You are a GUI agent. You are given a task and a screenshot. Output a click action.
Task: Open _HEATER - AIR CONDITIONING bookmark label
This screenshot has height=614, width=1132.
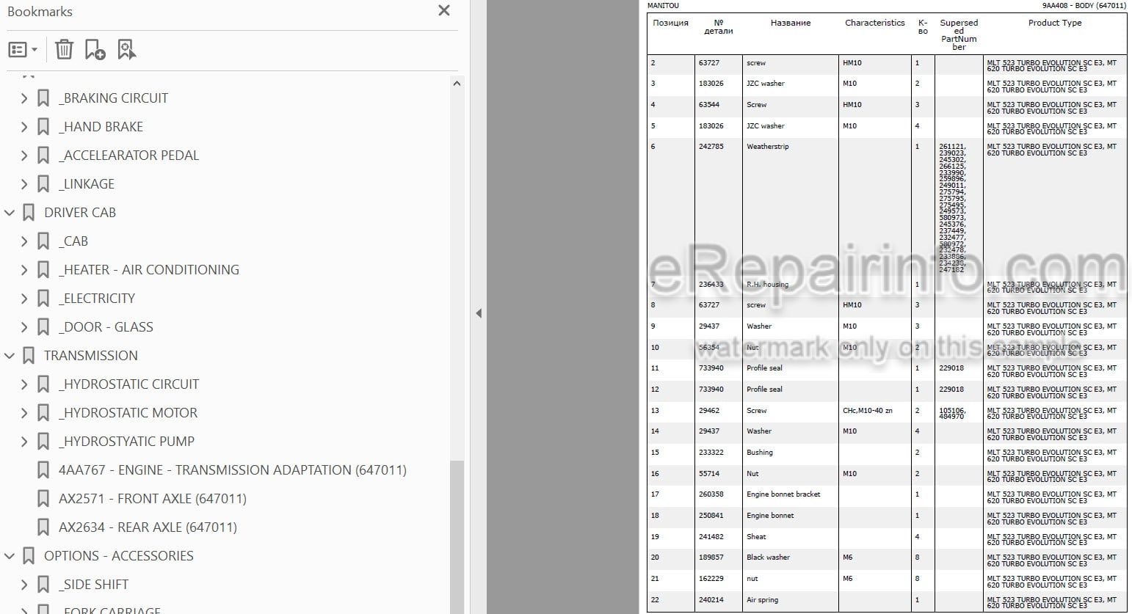(149, 269)
